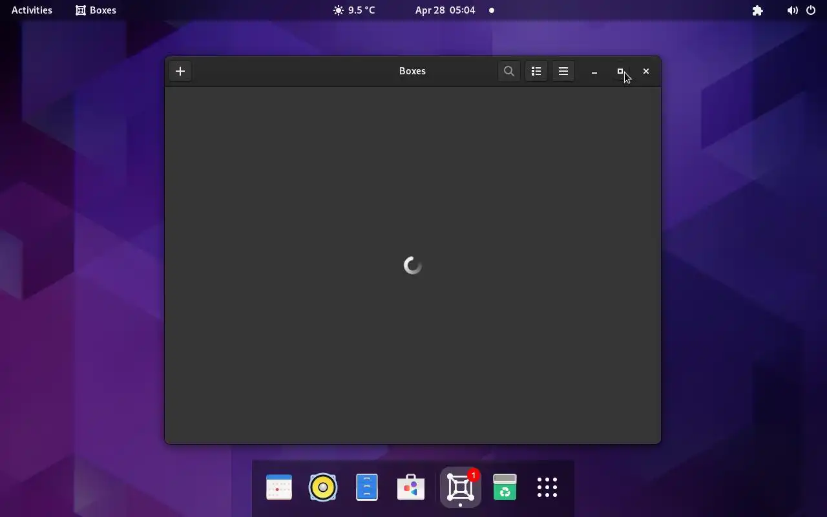Viewport: 827px width, 517px height.
Task: Maximize the Boxes window
Action: 620,72
